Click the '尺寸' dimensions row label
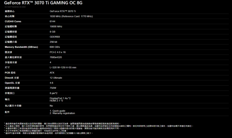Image resolution: width=232 pixels, height=138 pixels. coord(7,68)
